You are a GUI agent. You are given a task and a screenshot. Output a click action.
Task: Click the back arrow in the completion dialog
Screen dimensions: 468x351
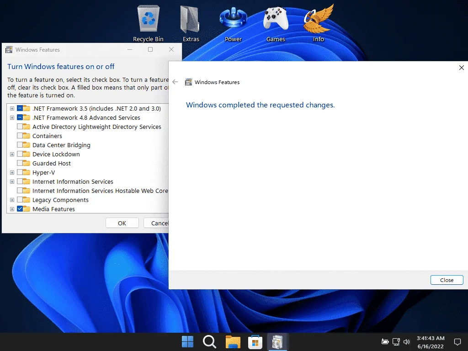pos(175,82)
